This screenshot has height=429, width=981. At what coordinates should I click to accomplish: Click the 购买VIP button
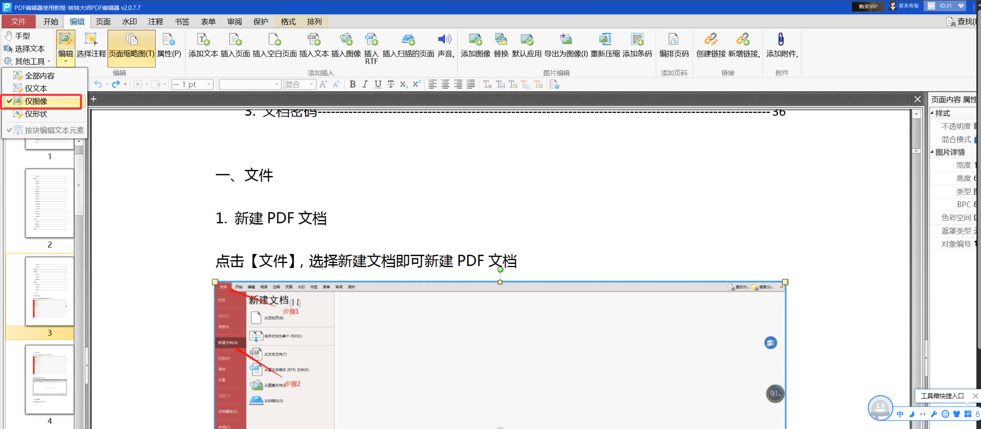point(868,7)
